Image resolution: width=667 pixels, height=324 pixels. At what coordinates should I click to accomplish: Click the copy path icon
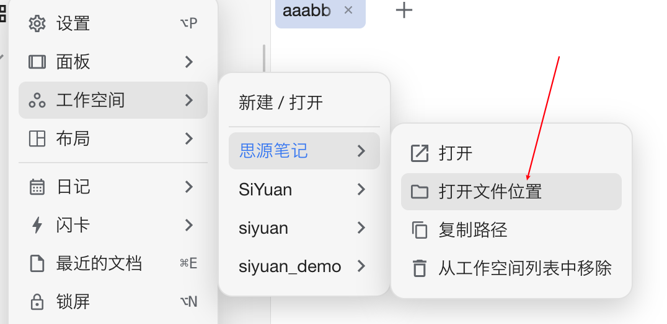(x=420, y=230)
